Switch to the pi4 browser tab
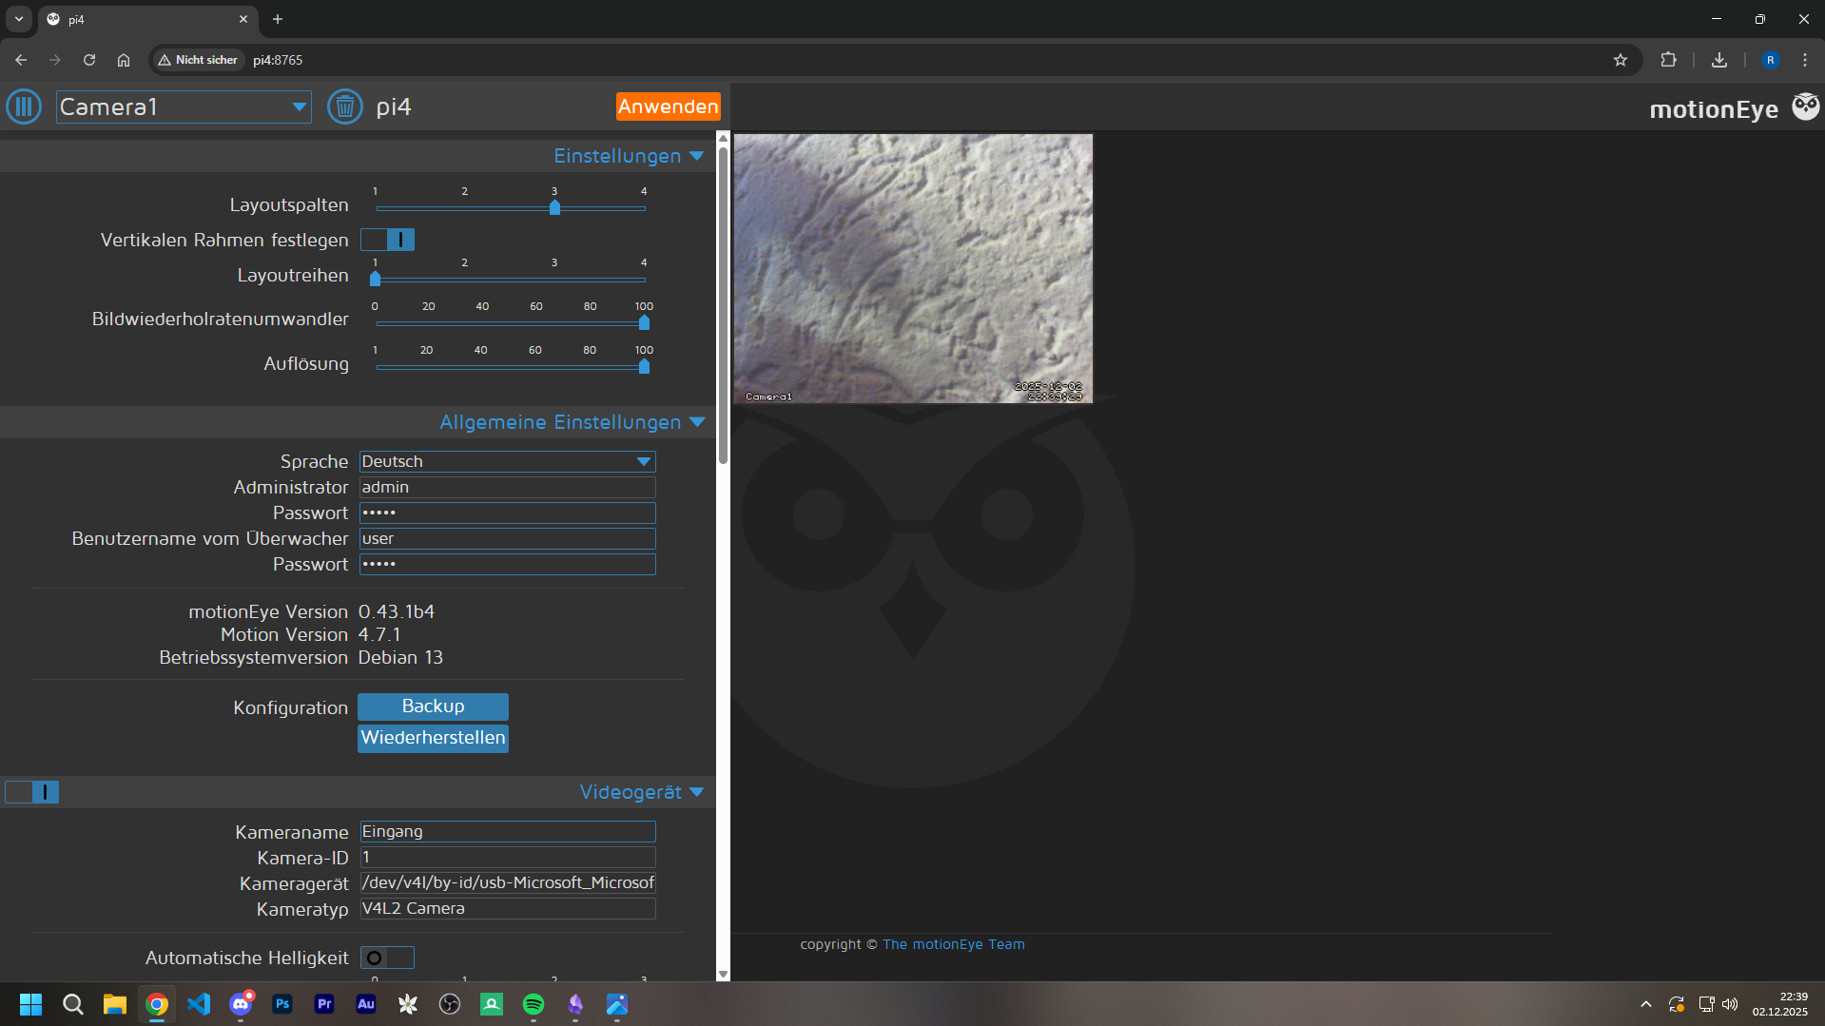Image resolution: width=1825 pixels, height=1026 pixels. point(143,19)
